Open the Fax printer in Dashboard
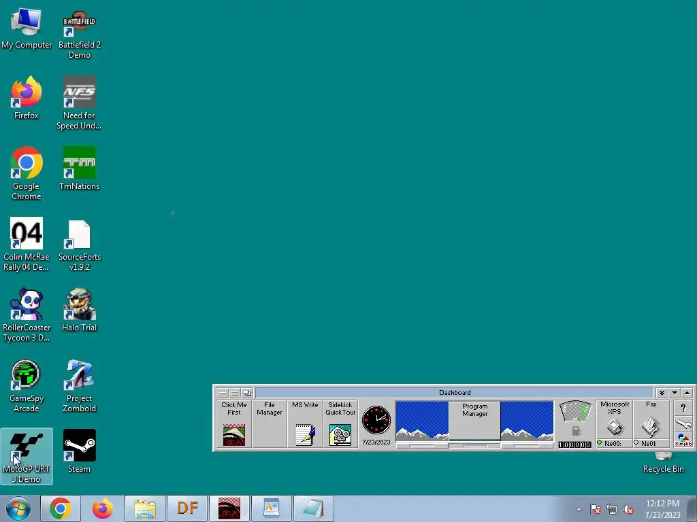The width and height of the screenshot is (697, 522). coord(651,420)
